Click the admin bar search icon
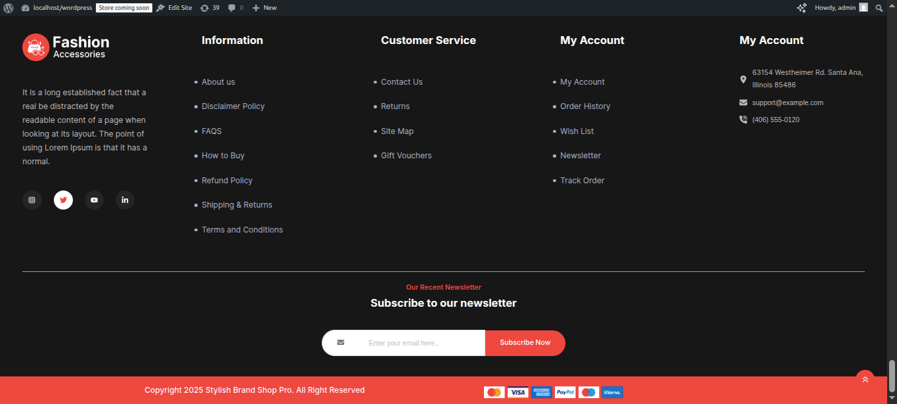The width and height of the screenshot is (897, 404). (879, 8)
